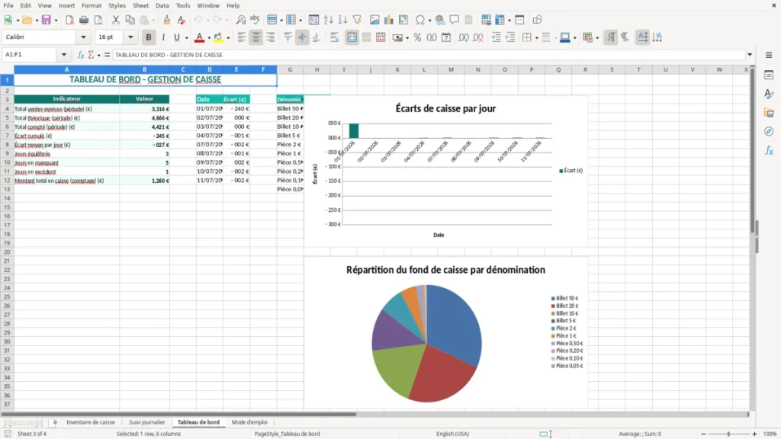
Task: Open the Data menu
Action: (162, 5)
